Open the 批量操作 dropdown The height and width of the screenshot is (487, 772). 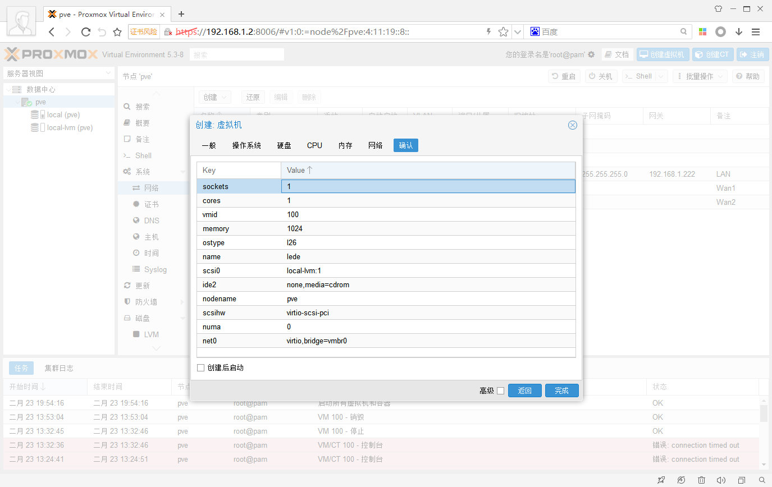(700, 76)
